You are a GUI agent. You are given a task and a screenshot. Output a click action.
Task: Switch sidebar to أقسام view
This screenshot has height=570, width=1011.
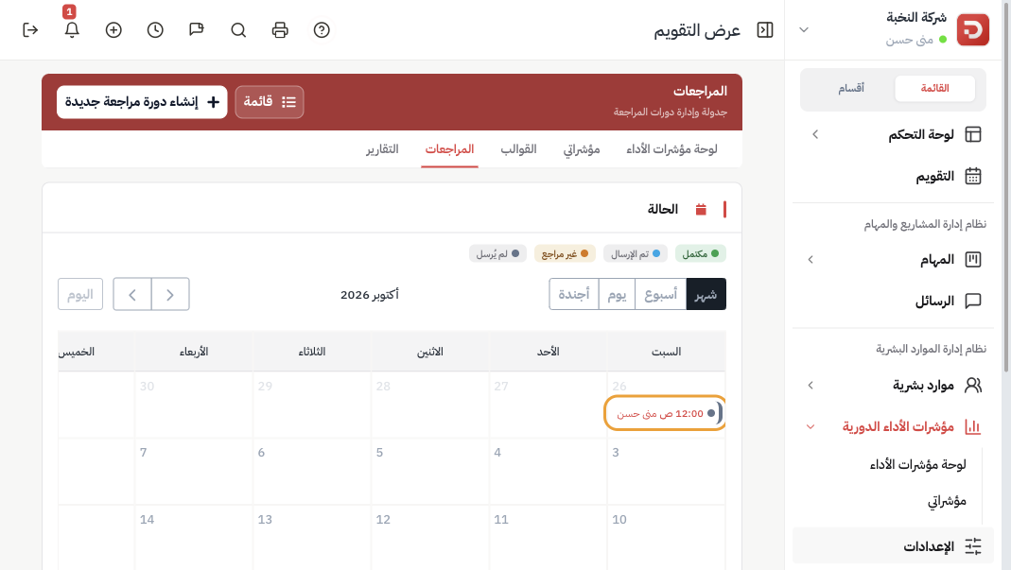point(851,88)
